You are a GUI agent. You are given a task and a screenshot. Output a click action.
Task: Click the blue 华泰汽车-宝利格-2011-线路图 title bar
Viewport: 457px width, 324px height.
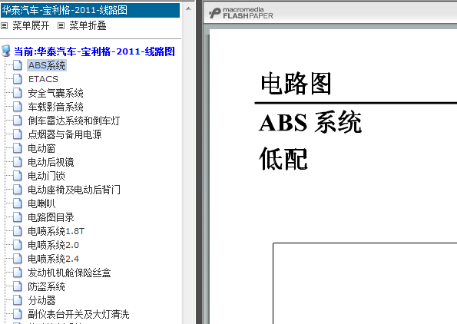[90, 11]
